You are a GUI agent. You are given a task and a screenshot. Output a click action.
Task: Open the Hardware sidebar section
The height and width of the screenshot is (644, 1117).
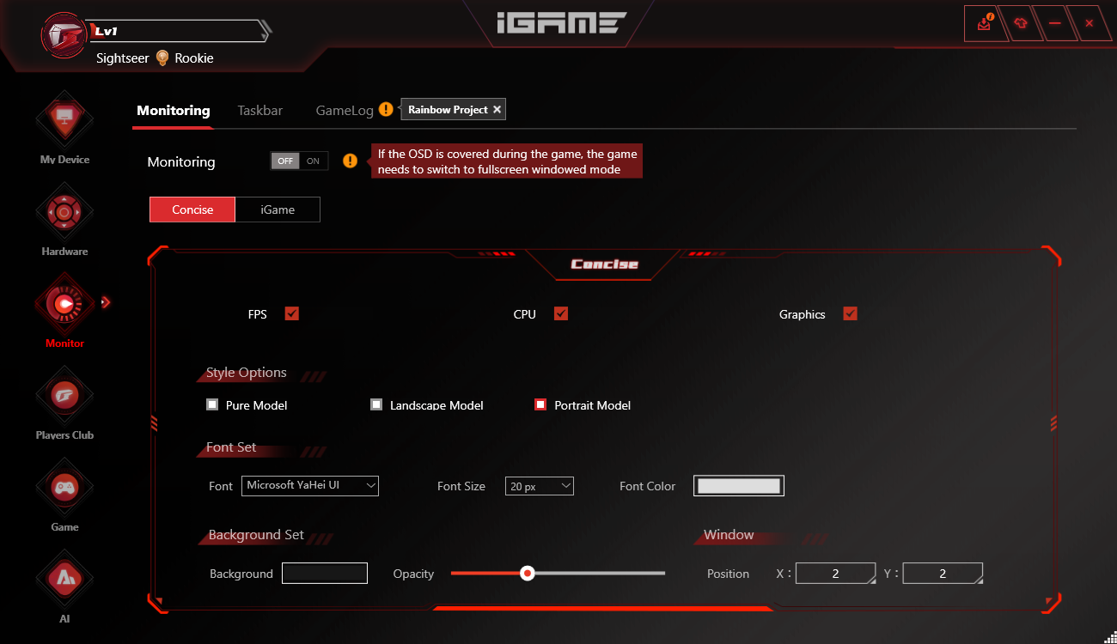point(64,212)
